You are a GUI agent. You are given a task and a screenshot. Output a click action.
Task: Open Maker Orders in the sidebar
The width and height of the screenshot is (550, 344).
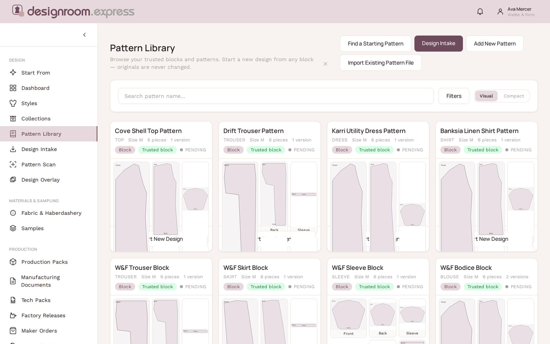[x=48, y=331]
